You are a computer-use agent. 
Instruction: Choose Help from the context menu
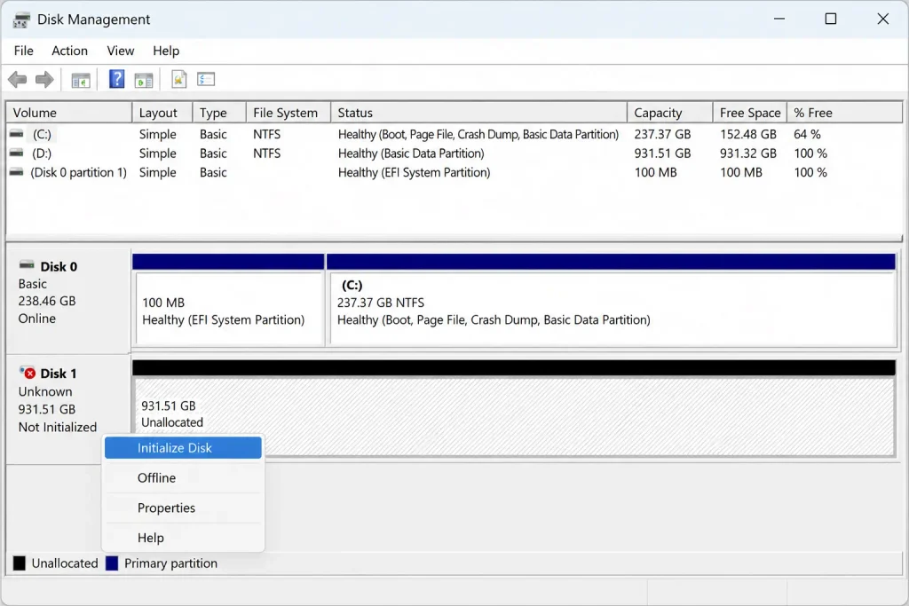tap(183, 538)
